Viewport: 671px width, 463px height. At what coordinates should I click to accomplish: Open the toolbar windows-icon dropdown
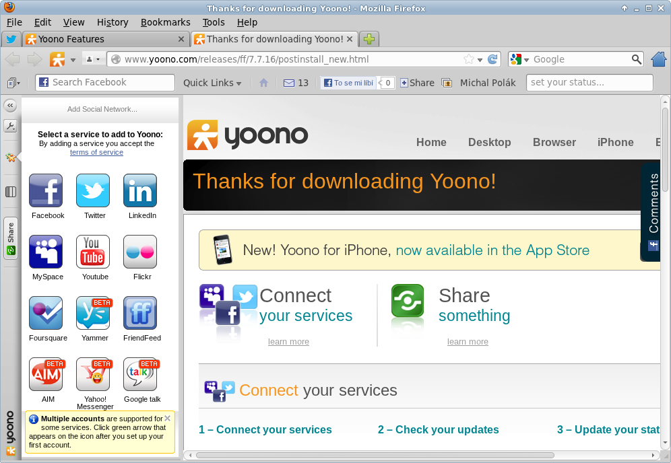(x=13, y=83)
